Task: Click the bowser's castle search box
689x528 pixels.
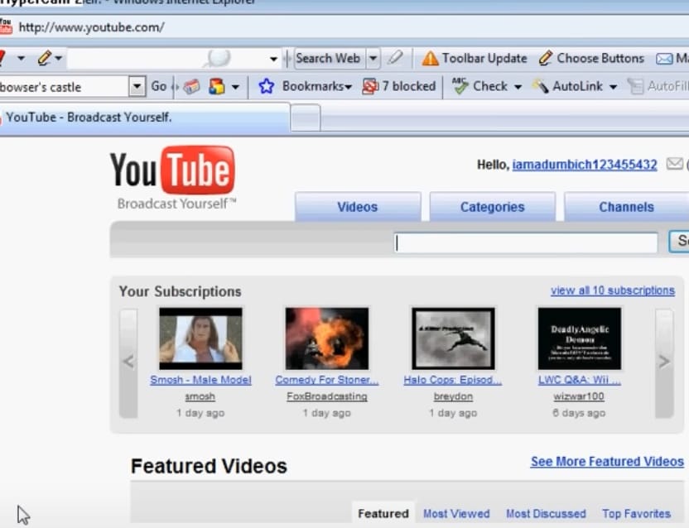Action: [x=64, y=87]
